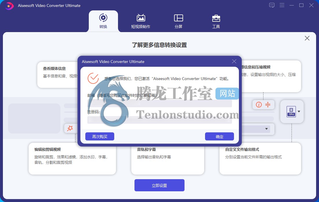
Task: Select the 自定义文件输出格式 card
Action: pos(260,159)
